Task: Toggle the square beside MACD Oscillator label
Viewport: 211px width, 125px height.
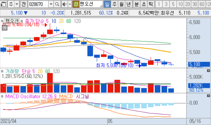Action: point(2,96)
